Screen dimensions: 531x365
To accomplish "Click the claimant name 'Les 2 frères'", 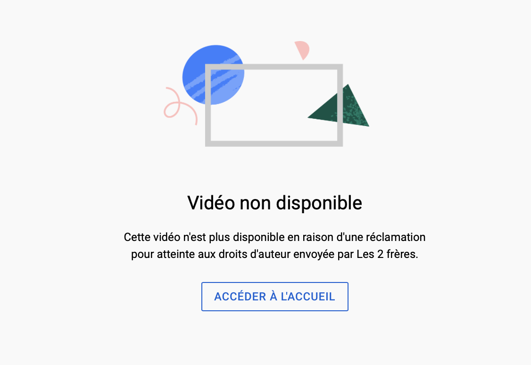I will coord(387,254).
